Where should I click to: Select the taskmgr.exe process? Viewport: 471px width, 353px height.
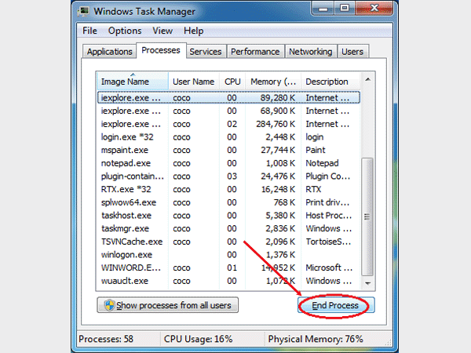click(228, 229)
